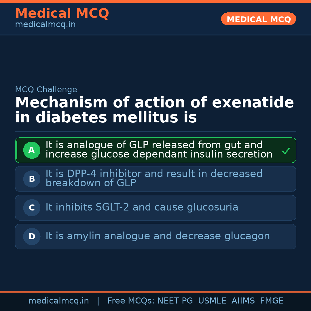Viewport: 311px width, 311px height.
Task: Click NEET PG in the footer
Action: pyautogui.click(x=175, y=301)
